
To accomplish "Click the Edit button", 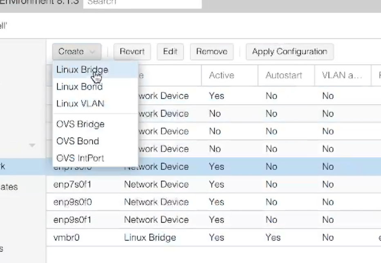I will [x=170, y=51].
